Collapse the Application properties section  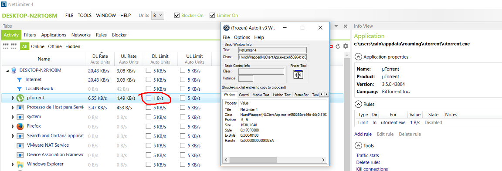click(358, 57)
